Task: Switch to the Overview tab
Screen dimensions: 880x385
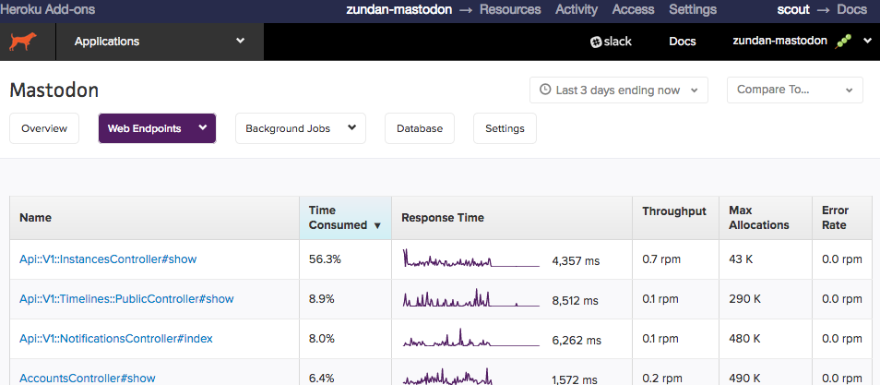Action: click(x=44, y=128)
